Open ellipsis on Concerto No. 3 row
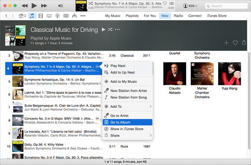 [97, 119]
